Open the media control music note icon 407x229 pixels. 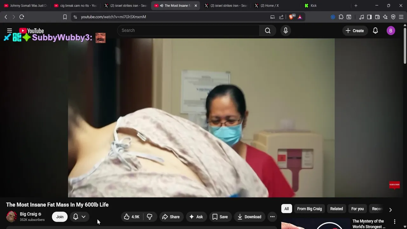362,17
